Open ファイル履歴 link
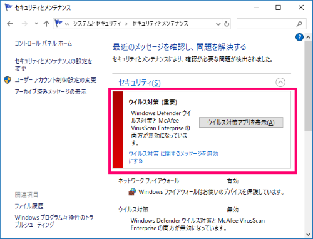Image resolution: width=313 pixels, height=239 pixels. click(x=29, y=206)
